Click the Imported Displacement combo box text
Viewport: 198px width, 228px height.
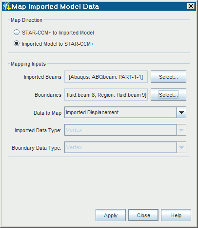click(x=92, y=112)
